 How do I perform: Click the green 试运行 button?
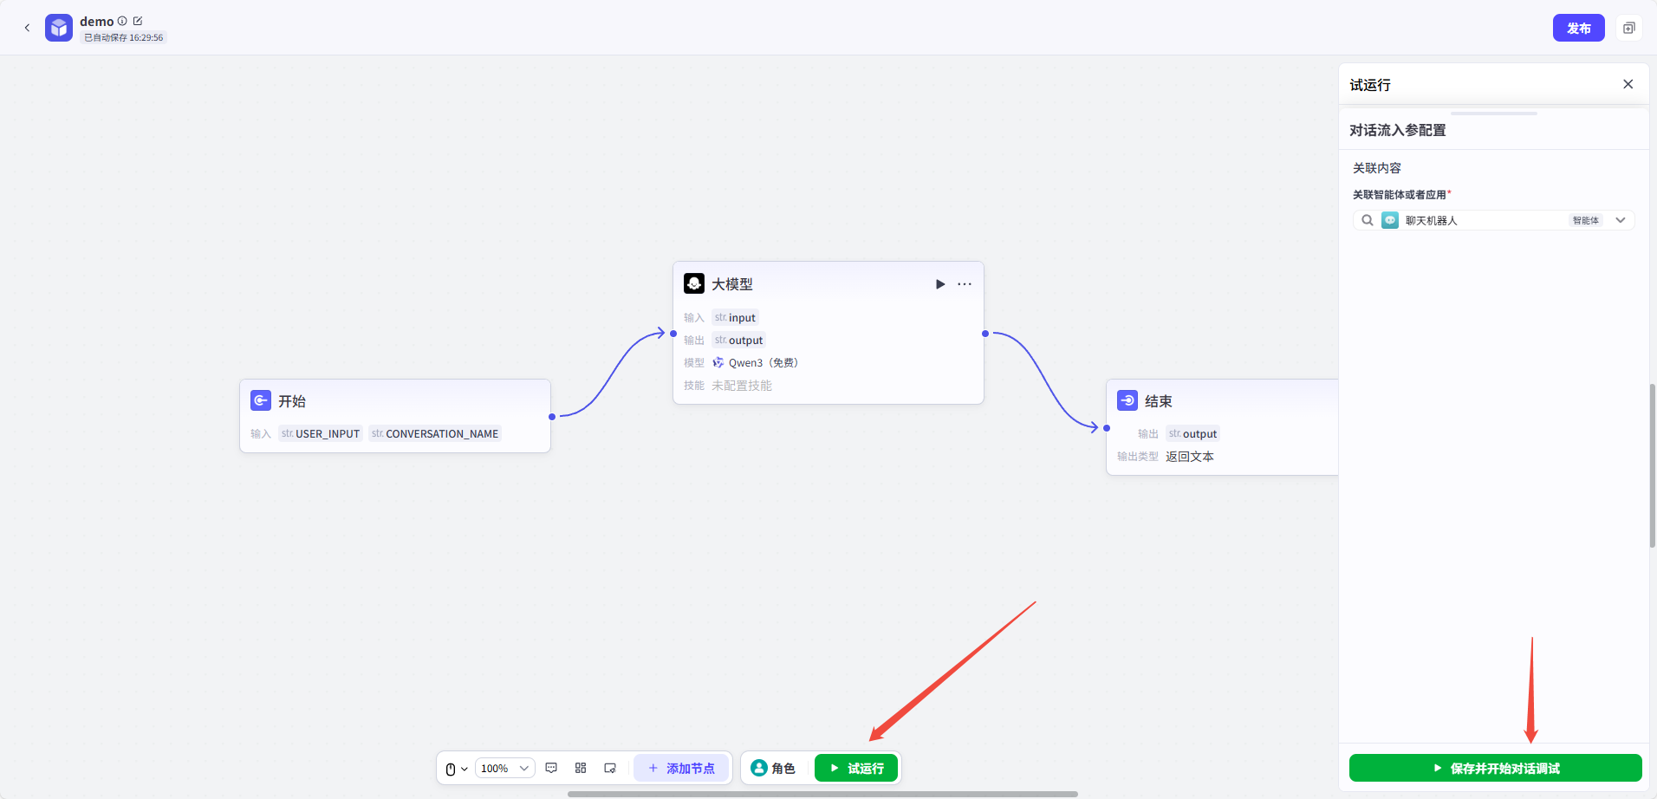click(x=856, y=769)
